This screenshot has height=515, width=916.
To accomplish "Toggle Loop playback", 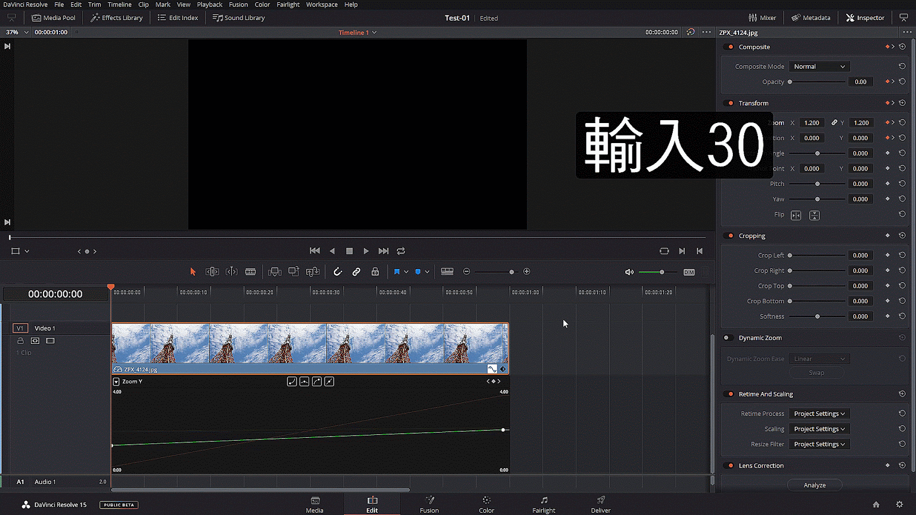I will 401,251.
